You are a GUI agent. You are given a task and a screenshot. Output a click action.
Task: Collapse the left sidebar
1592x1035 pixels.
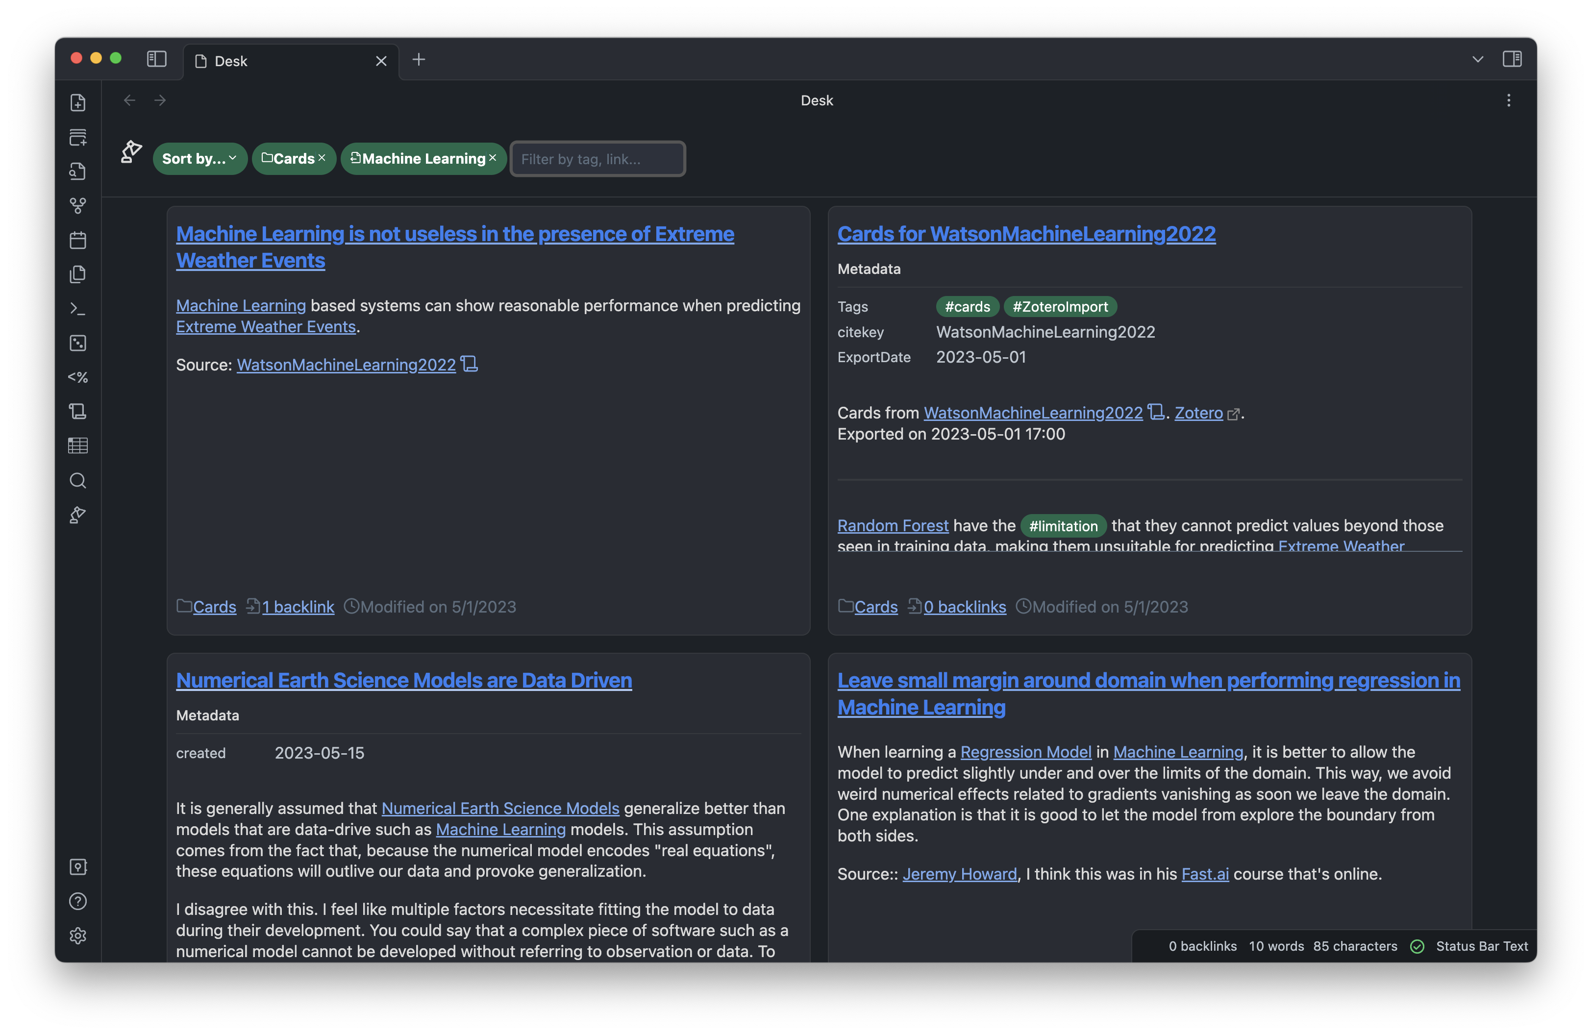click(x=156, y=59)
